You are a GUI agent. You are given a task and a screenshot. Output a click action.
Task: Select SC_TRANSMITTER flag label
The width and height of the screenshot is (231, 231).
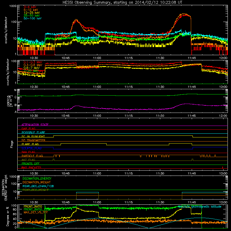(33, 140)
